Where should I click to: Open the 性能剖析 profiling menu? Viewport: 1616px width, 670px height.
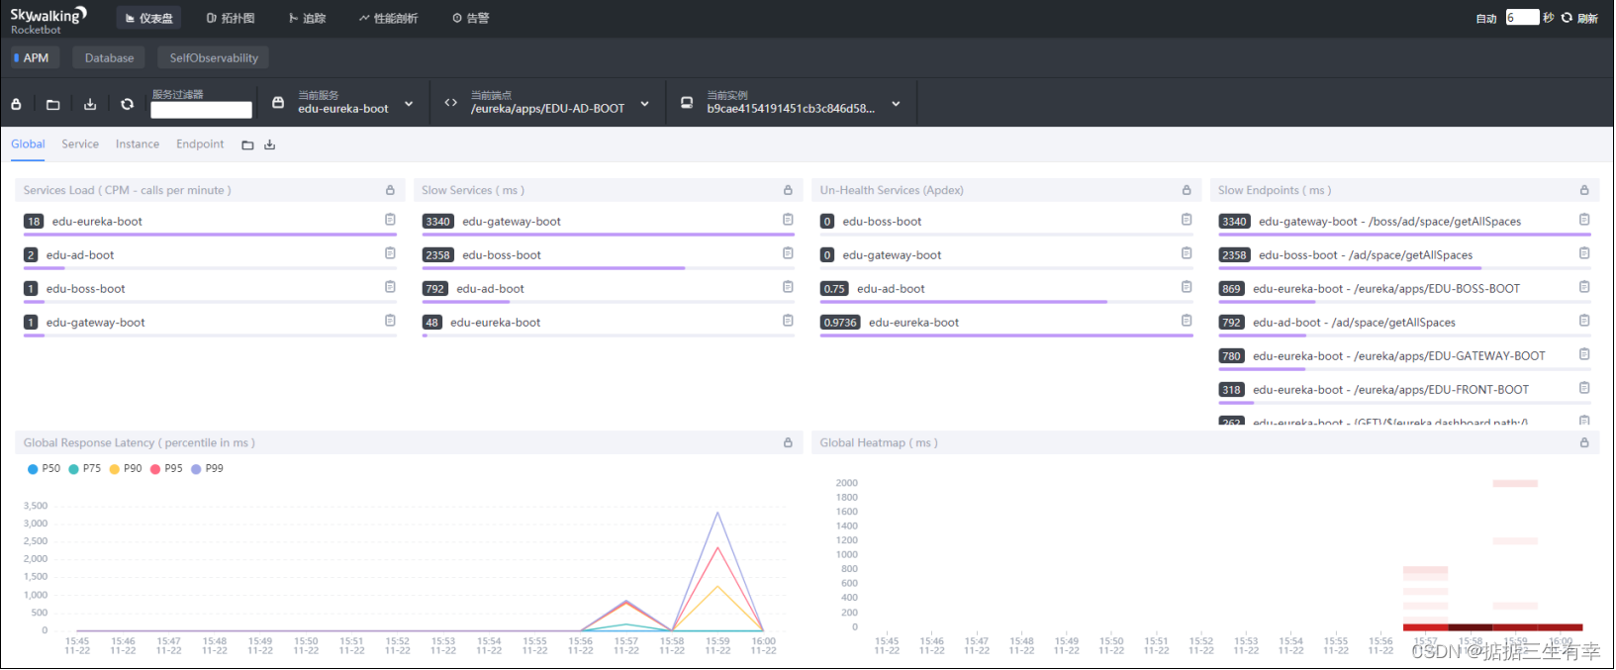click(389, 19)
